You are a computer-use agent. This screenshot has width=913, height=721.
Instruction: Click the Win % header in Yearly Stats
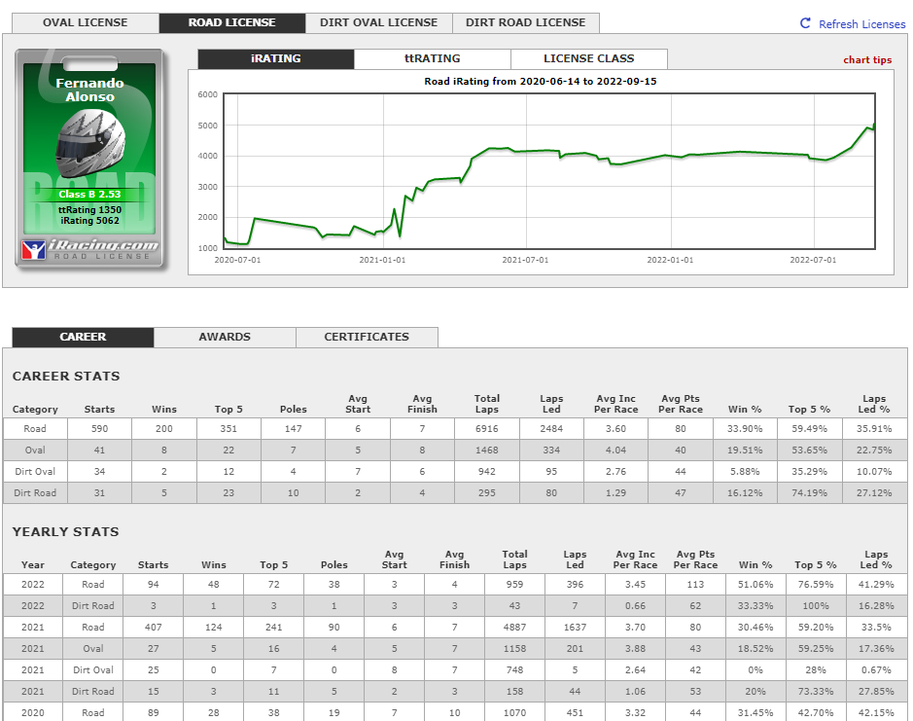(x=755, y=565)
